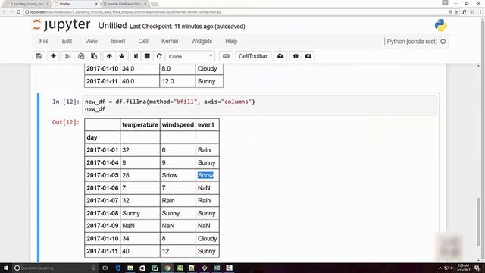Click the Last Checkpoint autosaved text
The image size is (485, 273).
187,27
